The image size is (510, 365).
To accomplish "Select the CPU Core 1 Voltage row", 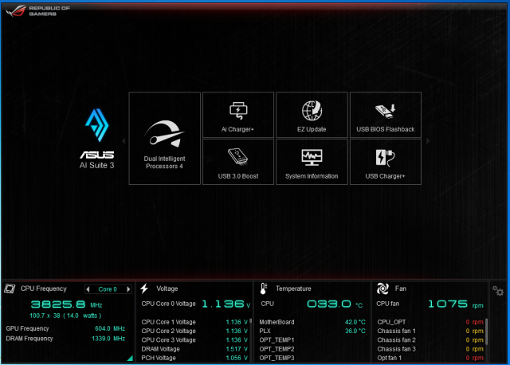I will [194, 322].
